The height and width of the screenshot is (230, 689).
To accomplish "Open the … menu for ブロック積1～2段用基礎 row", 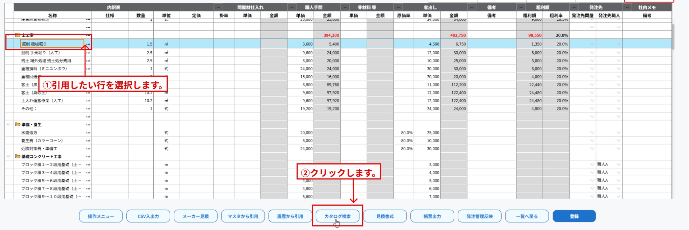I will 88,165.
